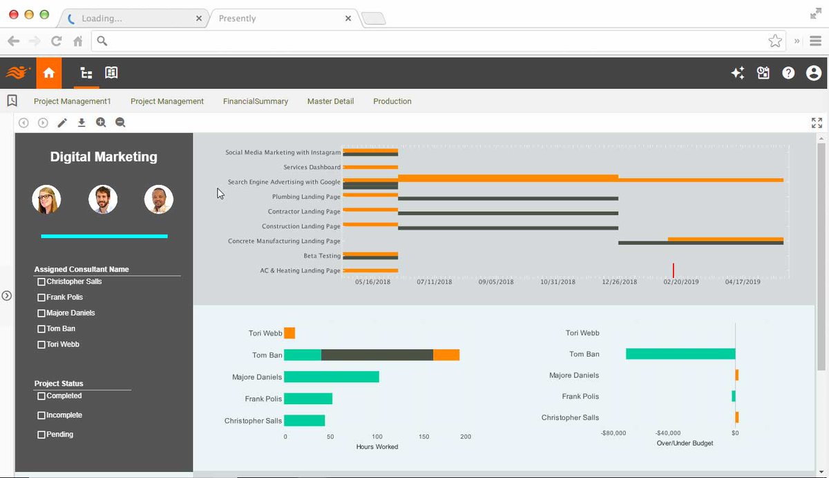Export the dashboard using the download icon
The image size is (829, 478).
(82, 122)
